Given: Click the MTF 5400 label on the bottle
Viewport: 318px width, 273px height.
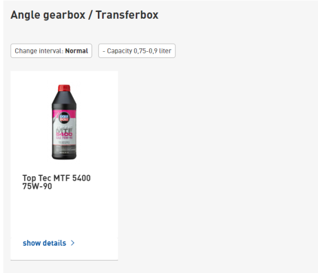Looking at the screenshot, I should coord(64,133).
